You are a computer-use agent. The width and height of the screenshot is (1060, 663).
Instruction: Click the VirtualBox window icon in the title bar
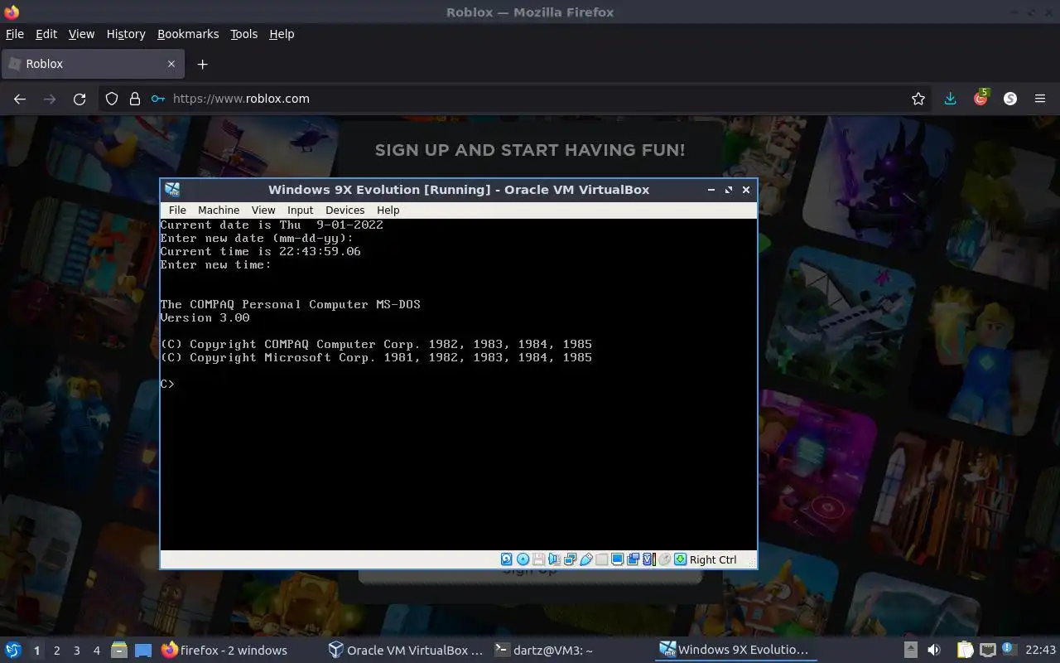click(172, 189)
